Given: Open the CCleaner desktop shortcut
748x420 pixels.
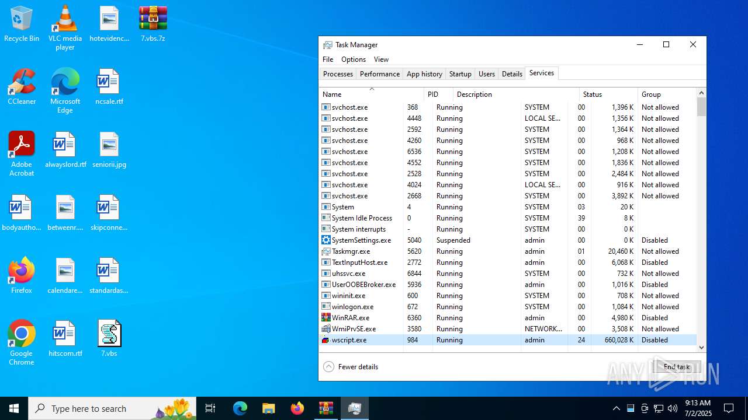Looking at the screenshot, I should tap(22, 87).
